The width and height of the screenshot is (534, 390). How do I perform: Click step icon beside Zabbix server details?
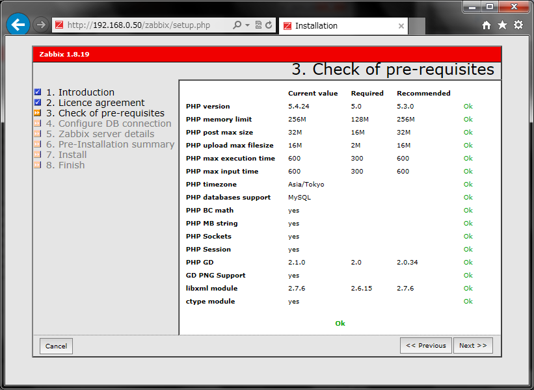click(38, 133)
